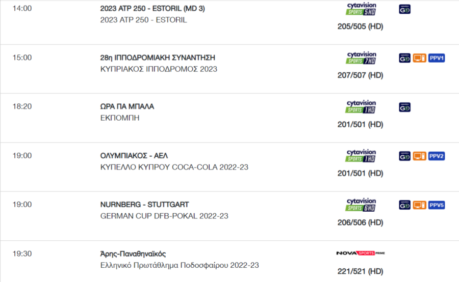The width and height of the screenshot is (459, 282).
Task: Click the orange TV icon for ΟΛΥΜΠΙΑΚΟΣ - ΑΕΛ
Action: (420, 156)
